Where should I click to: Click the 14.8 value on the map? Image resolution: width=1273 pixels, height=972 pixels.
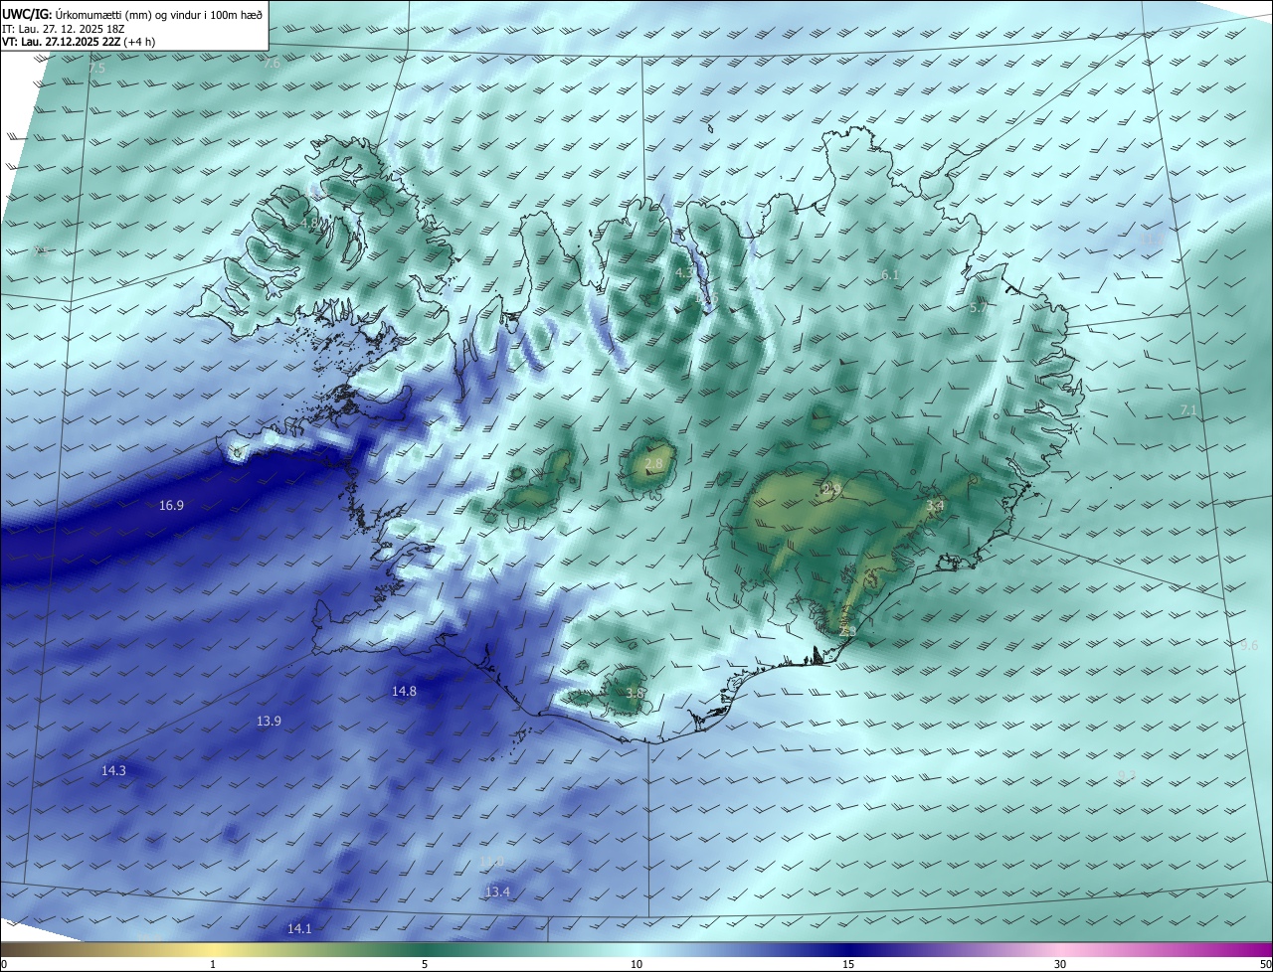click(404, 691)
